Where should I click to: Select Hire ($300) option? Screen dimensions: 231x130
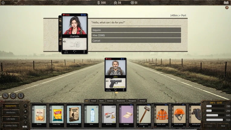(136, 35)
